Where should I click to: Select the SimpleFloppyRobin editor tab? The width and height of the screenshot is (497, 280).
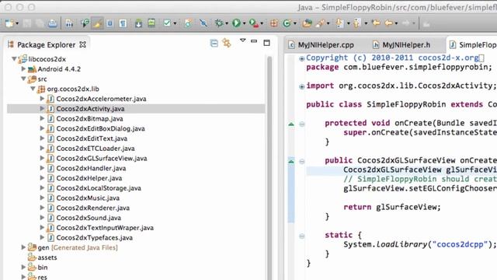[x=472, y=45]
